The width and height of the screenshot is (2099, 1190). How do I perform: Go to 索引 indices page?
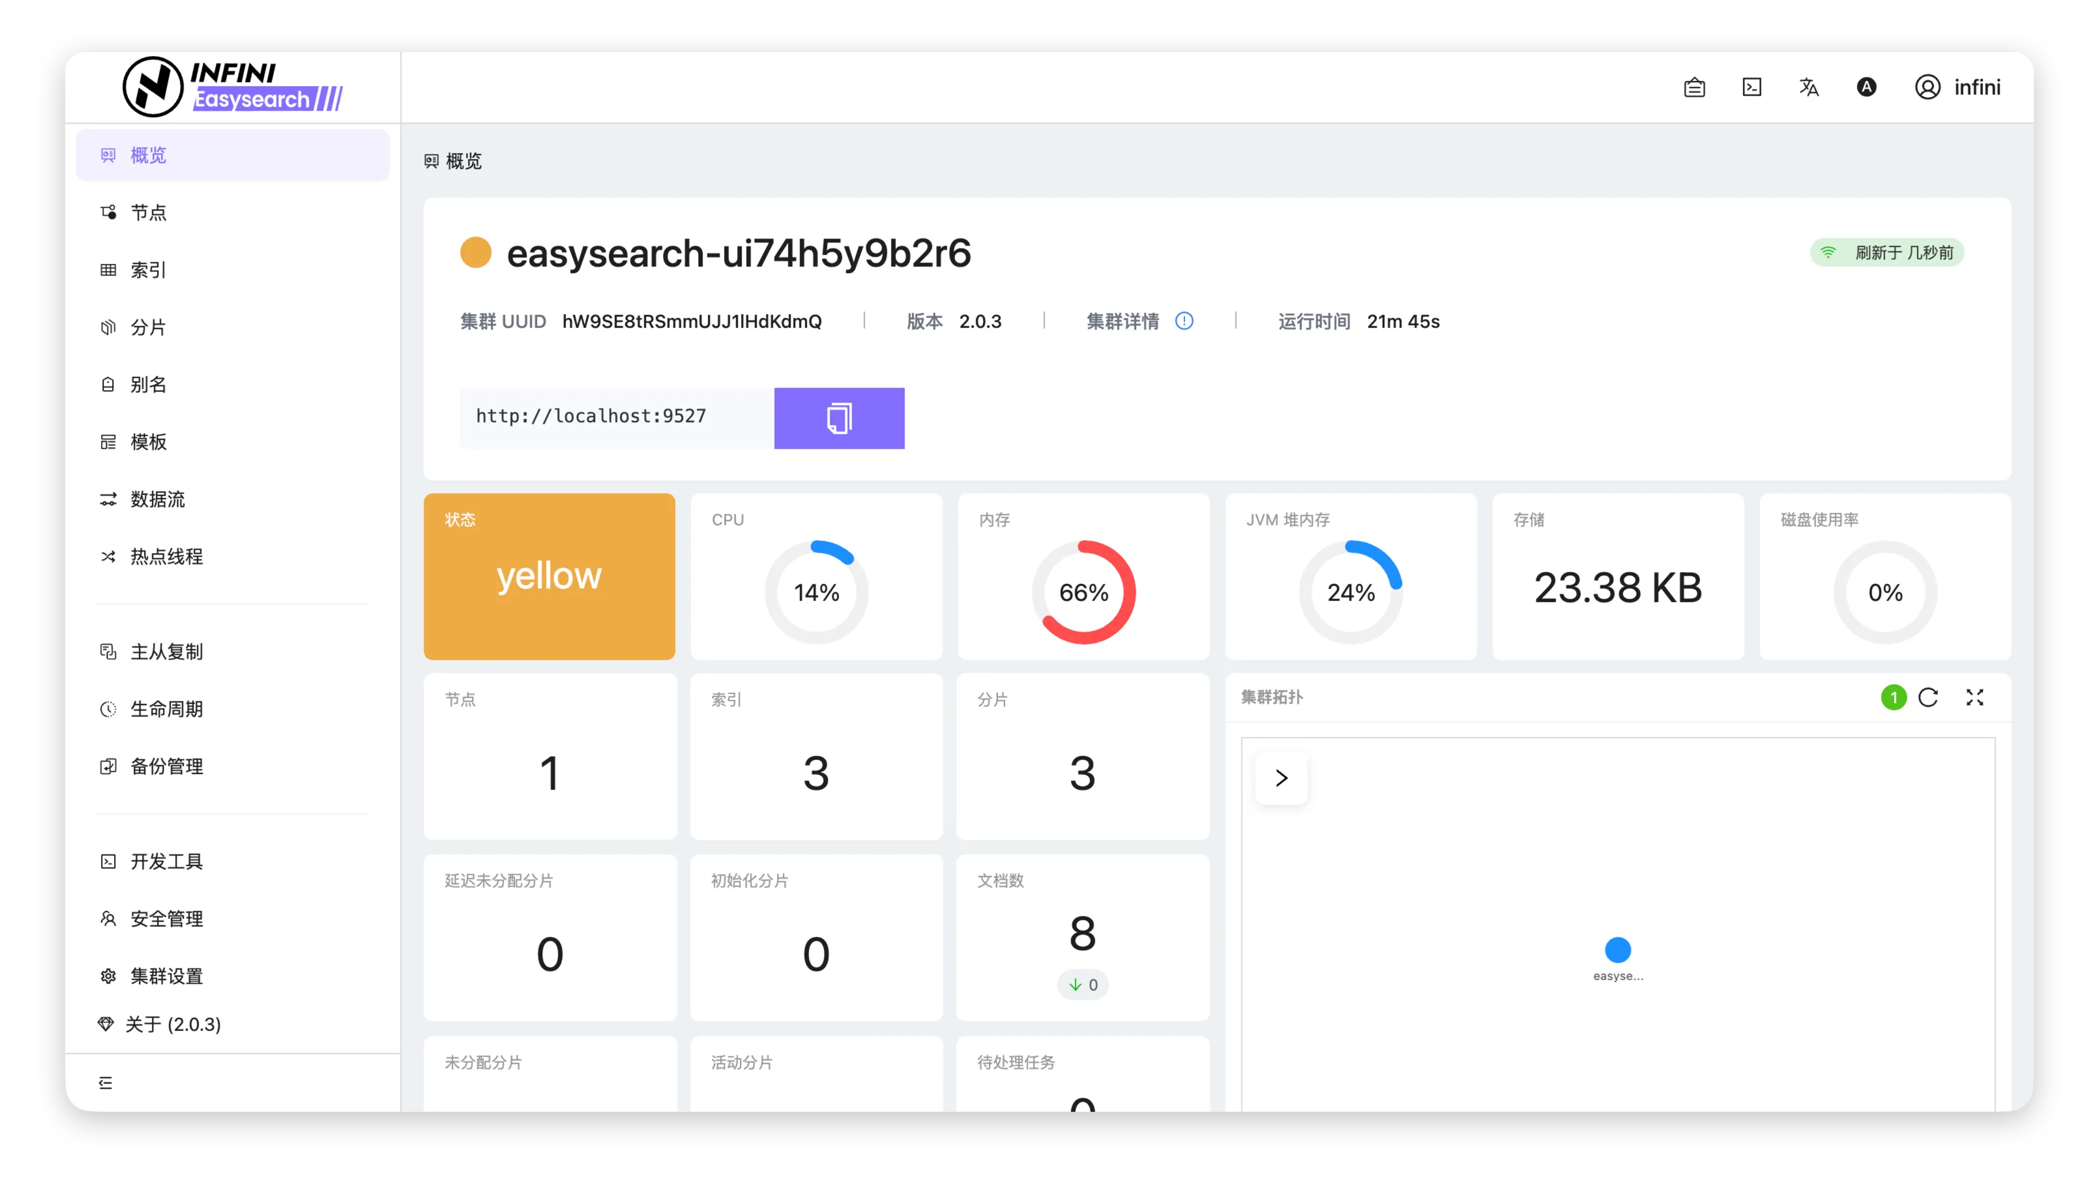tap(149, 270)
